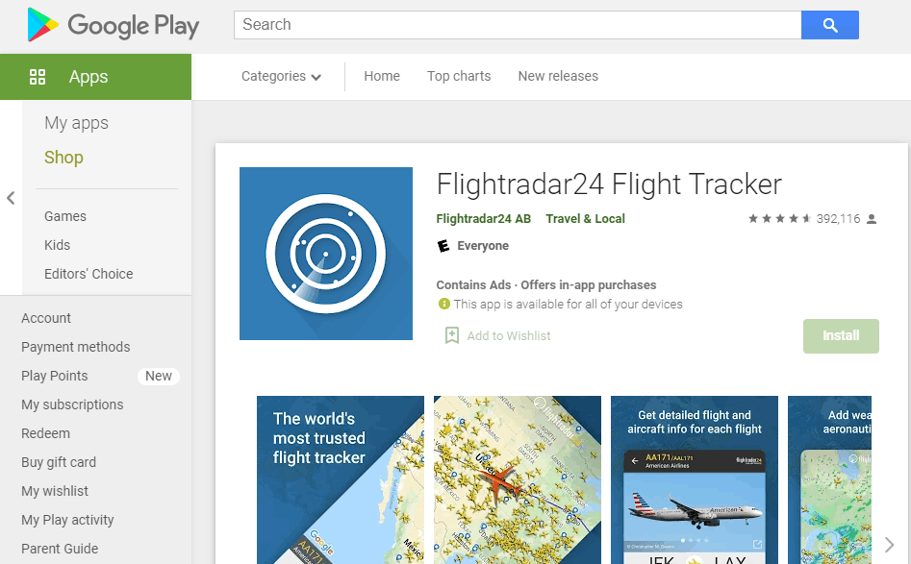Show next screenshots with right chevron
This screenshot has width=911, height=564.
pos(889,544)
